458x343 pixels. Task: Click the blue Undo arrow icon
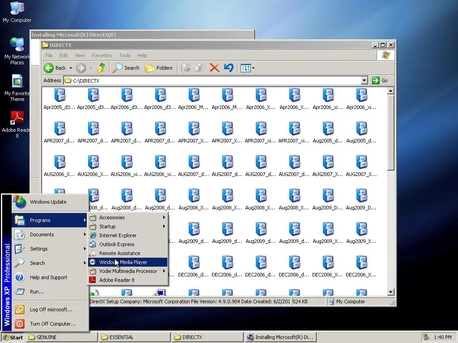click(x=229, y=68)
